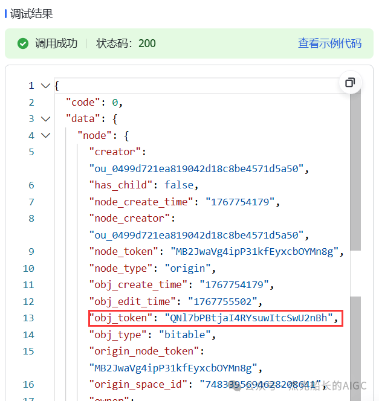The width and height of the screenshot is (379, 401).
Task: Select node_create_time value "1767754179"
Action: click(240, 202)
